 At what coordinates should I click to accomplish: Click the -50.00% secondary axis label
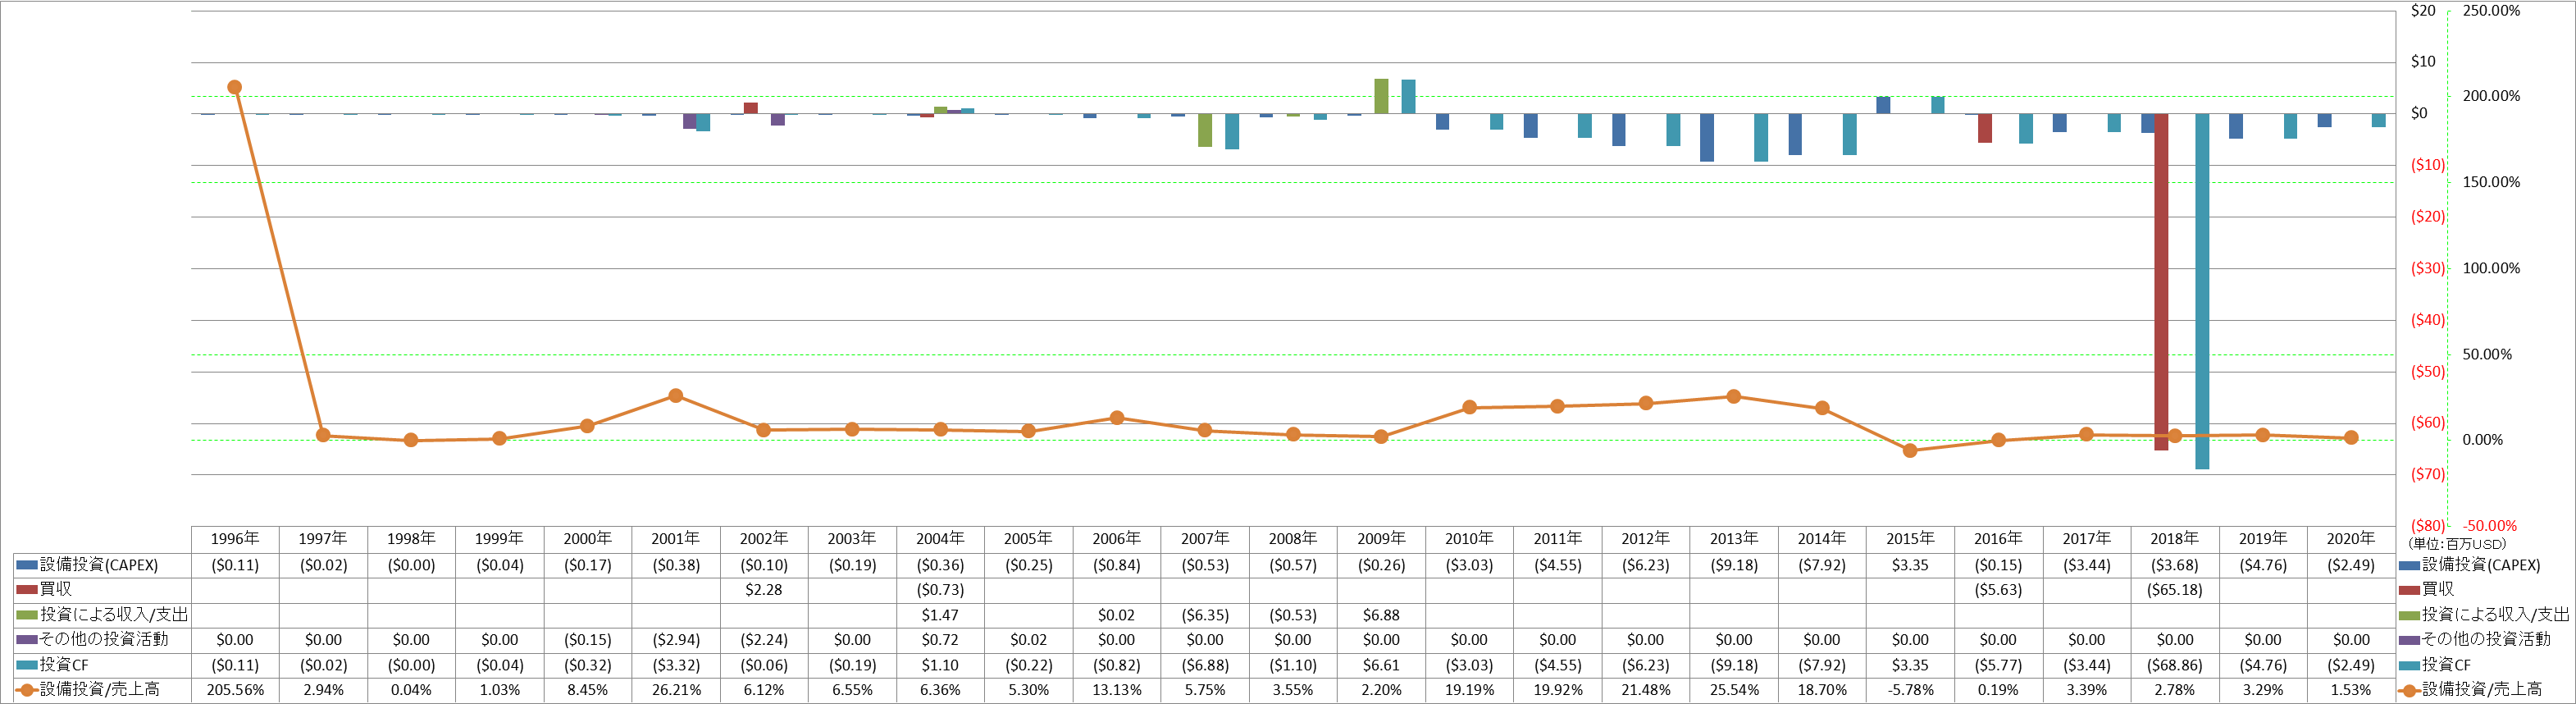pyautogui.click(x=2489, y=526)
